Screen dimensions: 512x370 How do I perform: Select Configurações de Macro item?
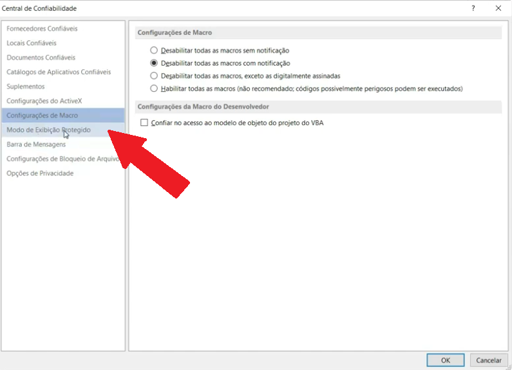(x=42, y=116)
